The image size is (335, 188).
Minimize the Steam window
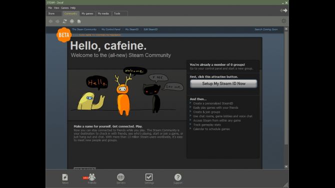point(282,3)
